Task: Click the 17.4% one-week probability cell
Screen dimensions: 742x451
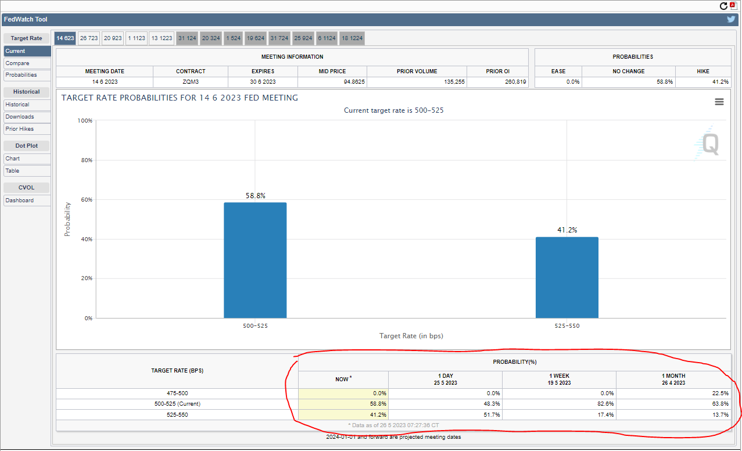Action: coord(559,415)
